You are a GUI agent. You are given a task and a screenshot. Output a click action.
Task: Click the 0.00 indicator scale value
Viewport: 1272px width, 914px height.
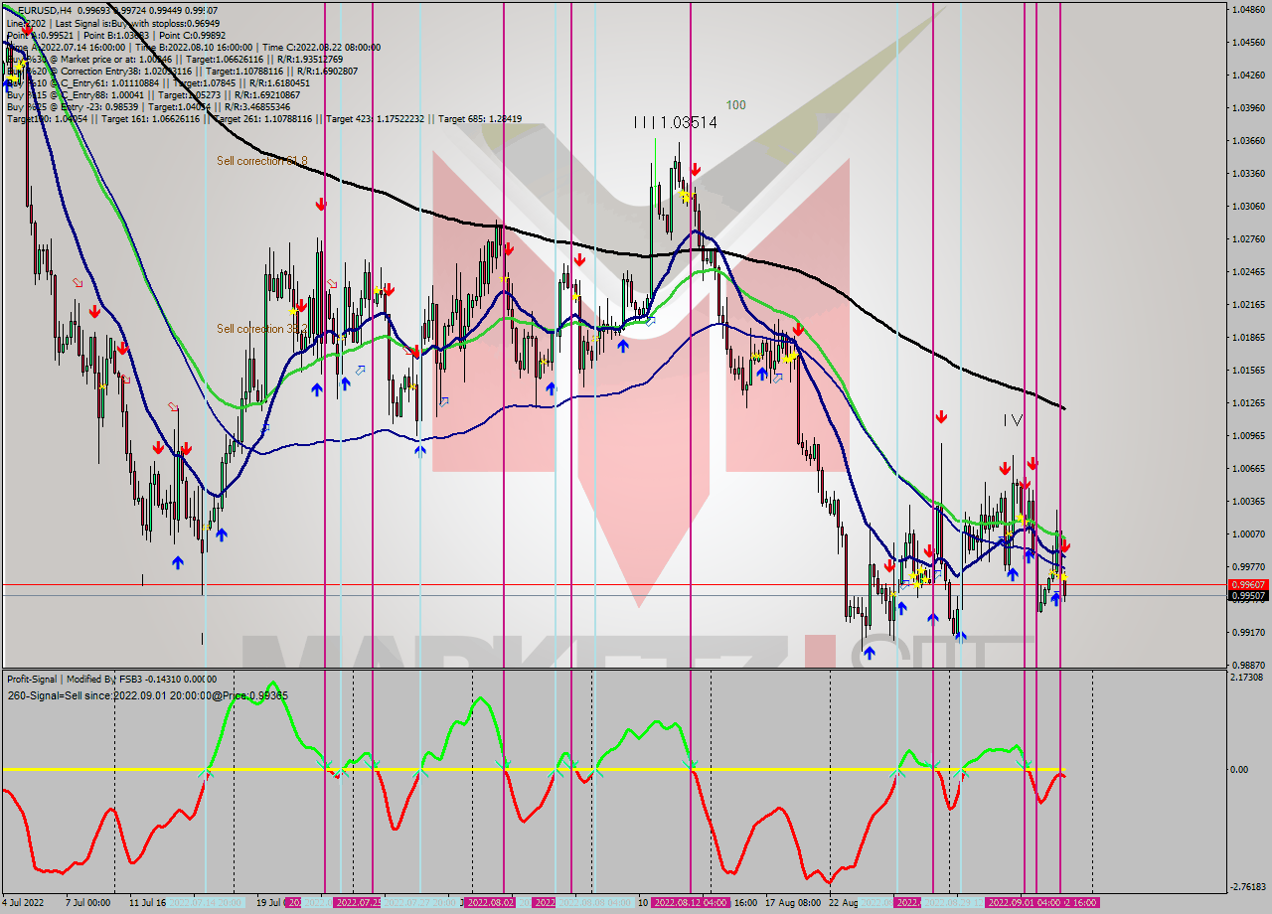(x=1240, y=769)
